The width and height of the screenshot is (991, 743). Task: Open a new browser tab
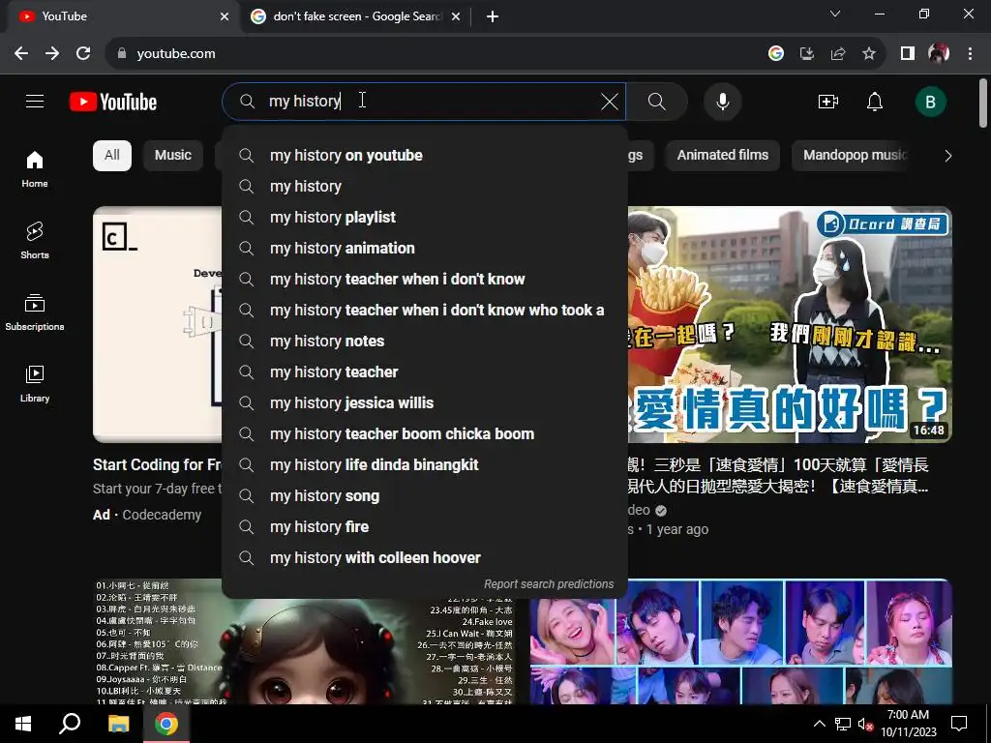point(493,16)
